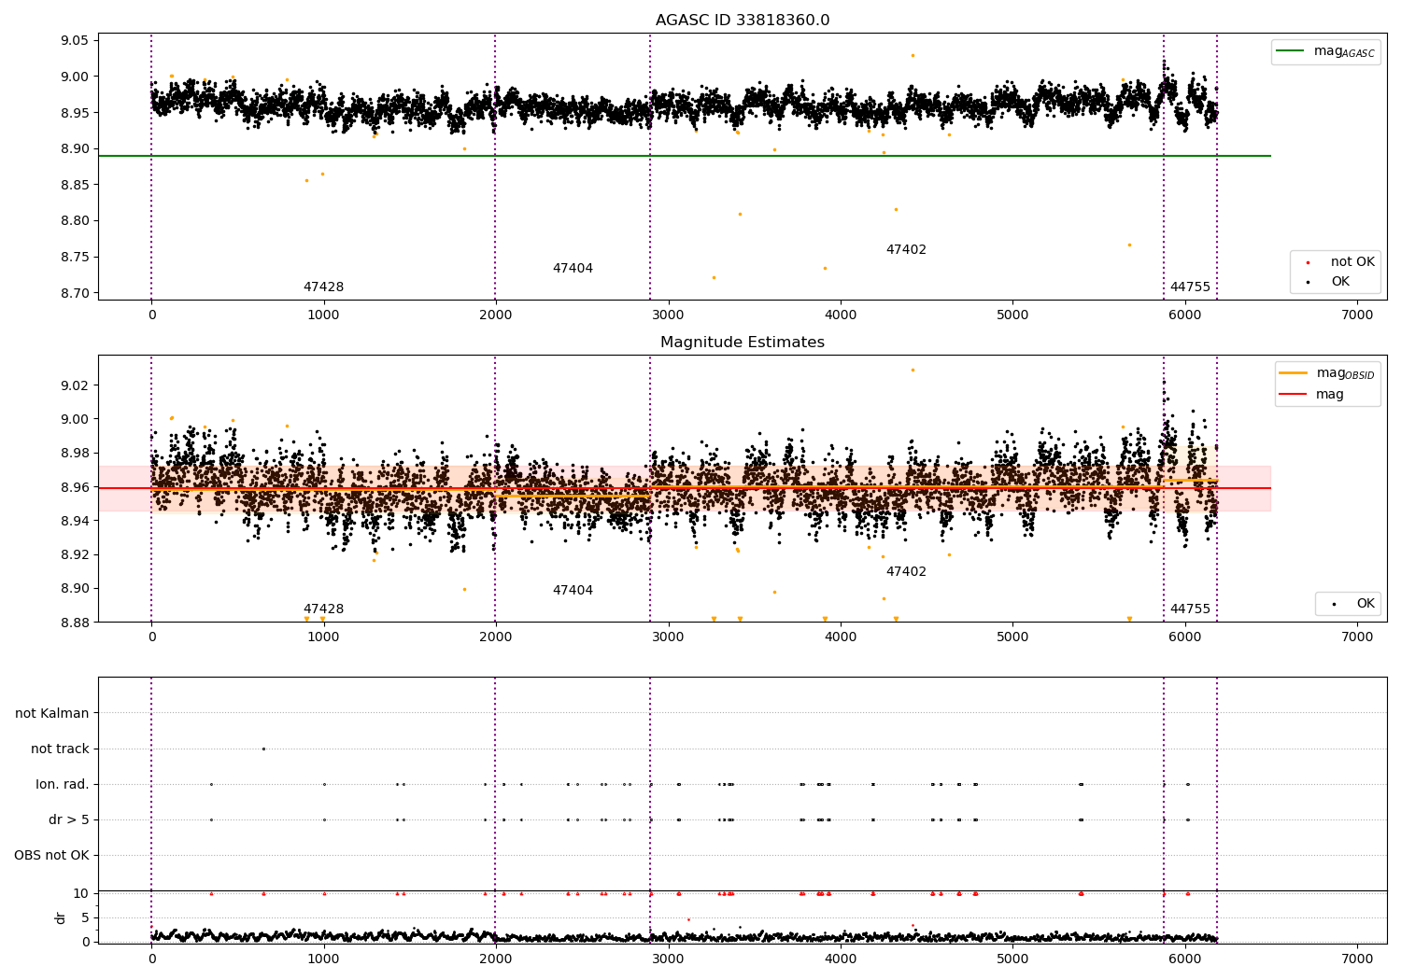This screenshot has height=980, width=1401.
Task: Select the 47428 label in Magnitude Estimates plot
Action: tap(323, 609)
